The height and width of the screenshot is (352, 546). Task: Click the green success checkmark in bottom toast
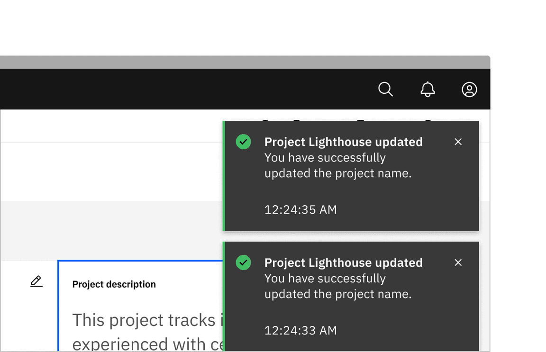point(244,262)
